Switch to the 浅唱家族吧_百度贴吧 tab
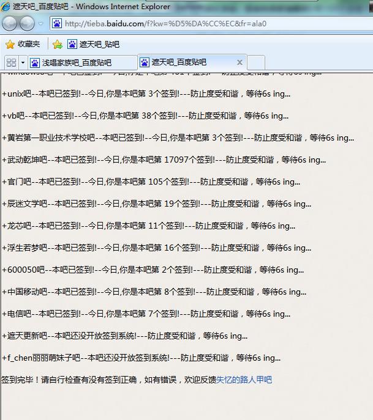The width and height of the screenshot is (373, 420). [83, 63]
